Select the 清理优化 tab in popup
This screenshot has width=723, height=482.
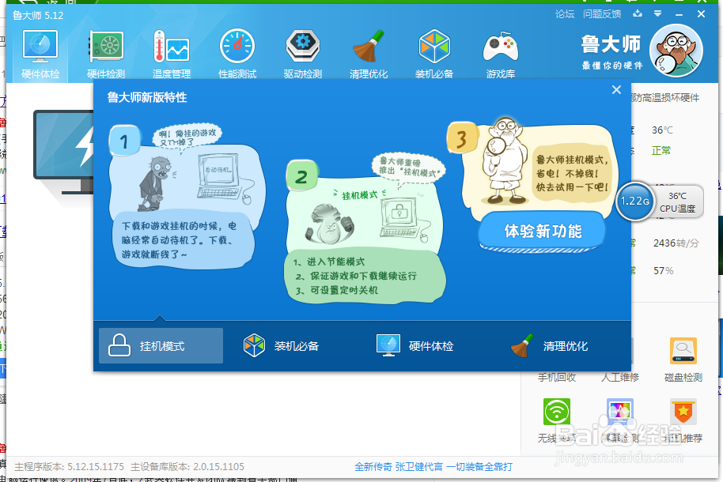[x=549, y=345]
